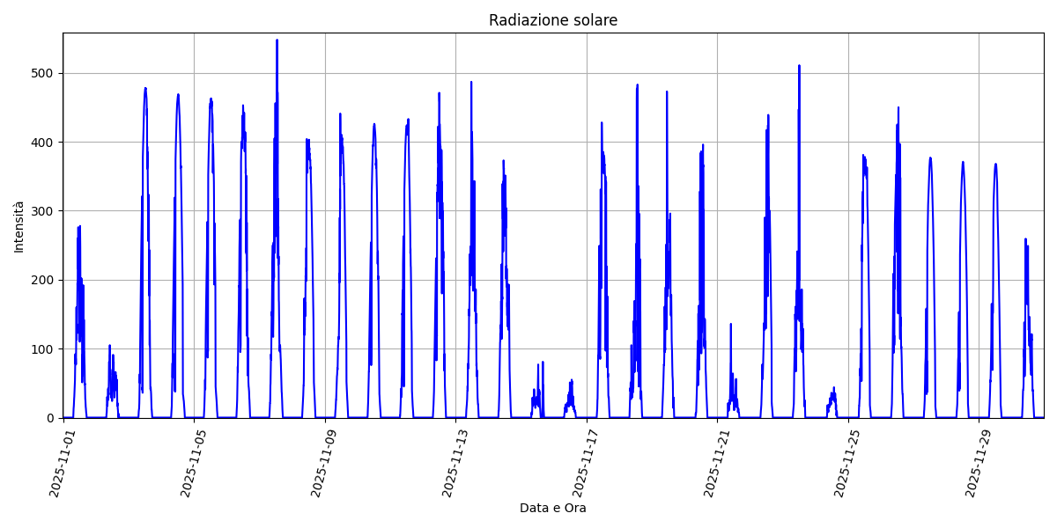Click the 400 y-axis tick label
The image size is (1057, 528).
point(42,143)
